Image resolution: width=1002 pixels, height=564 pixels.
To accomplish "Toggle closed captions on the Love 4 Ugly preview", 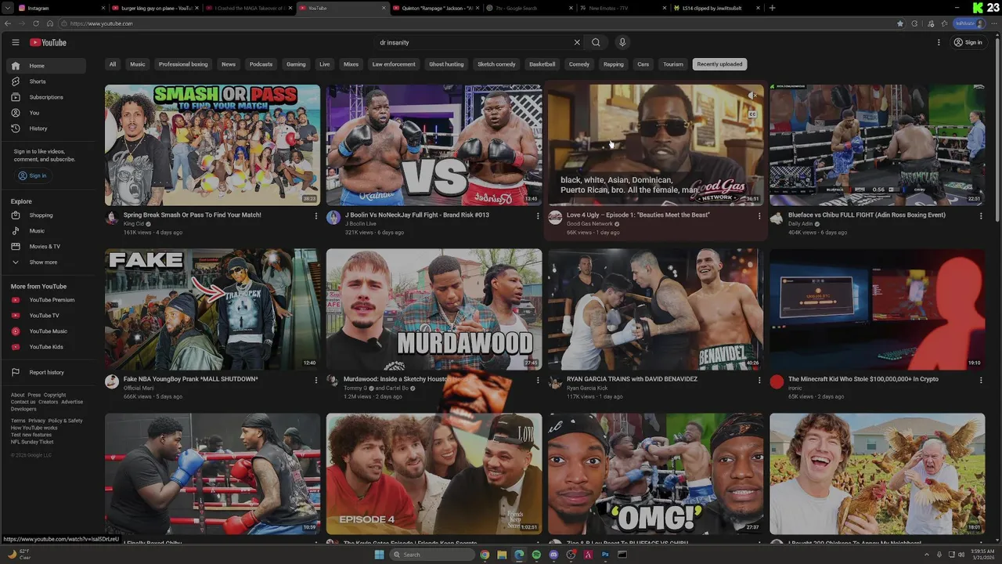I will pos(752,114).
